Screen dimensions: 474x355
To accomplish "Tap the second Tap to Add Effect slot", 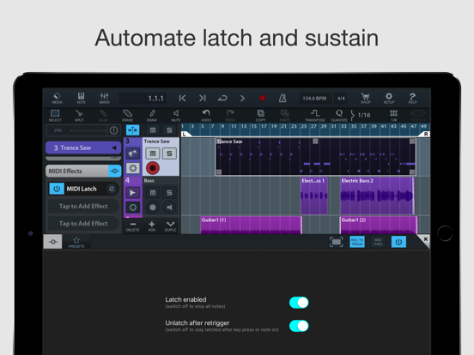I will tap(83, 224).
